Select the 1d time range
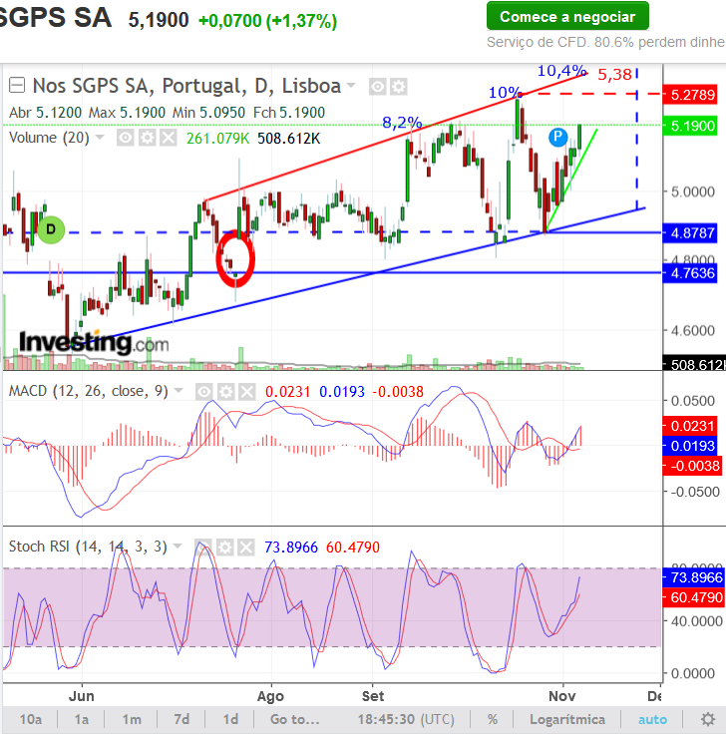The height and width of the screenshot is (734, 726). coord(230,719)
